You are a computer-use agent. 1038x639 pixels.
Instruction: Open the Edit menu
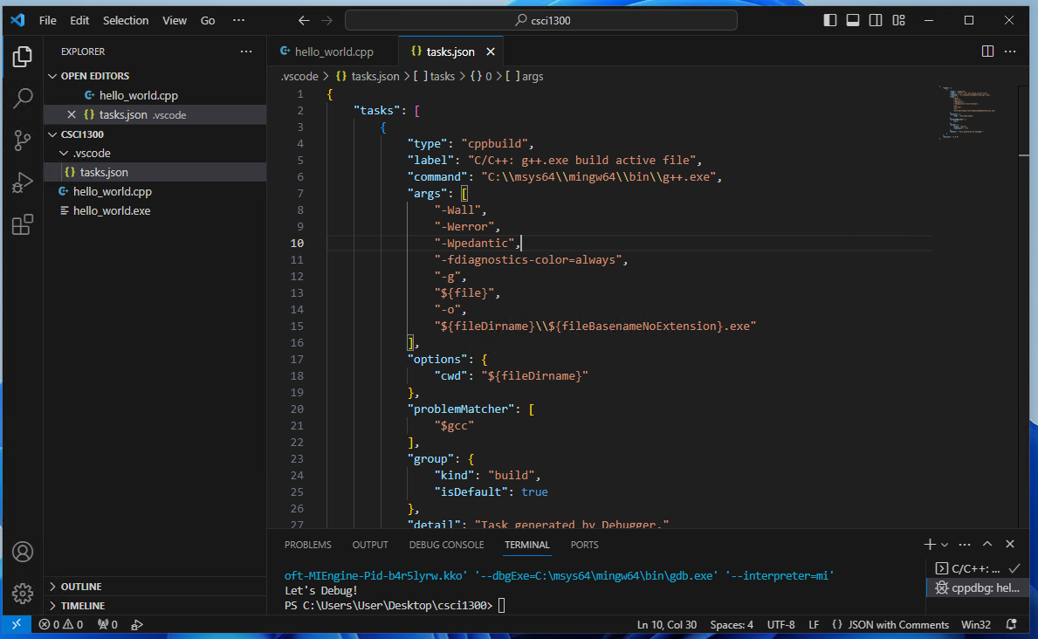[x=79, y=21]
